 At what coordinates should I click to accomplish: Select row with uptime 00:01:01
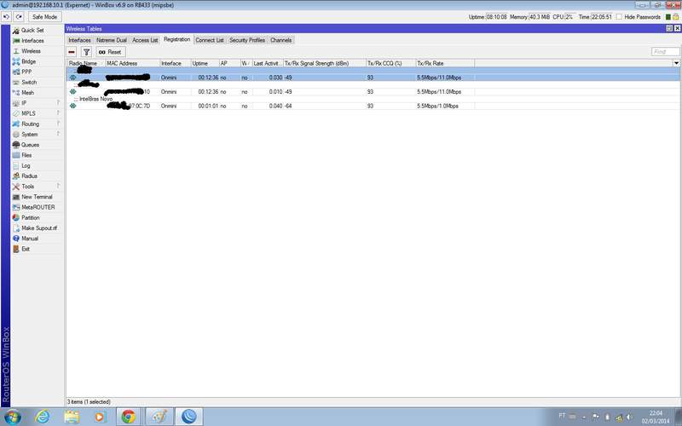373,106
